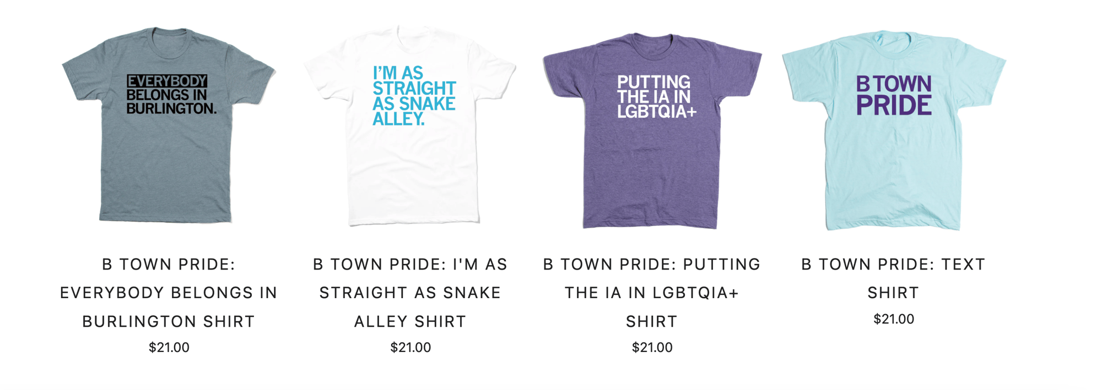This screenshot has height=390, width=1102.
Task: Click BURLINGTON. printed on the gray shirt
Action: pos(171,109)
